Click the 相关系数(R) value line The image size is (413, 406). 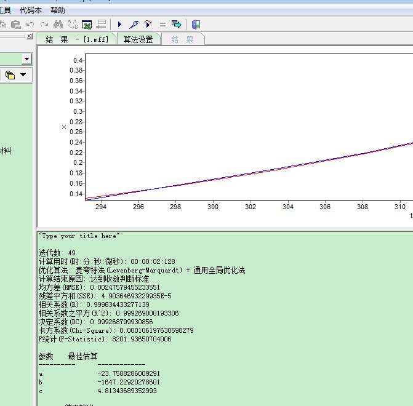(94, 304)
